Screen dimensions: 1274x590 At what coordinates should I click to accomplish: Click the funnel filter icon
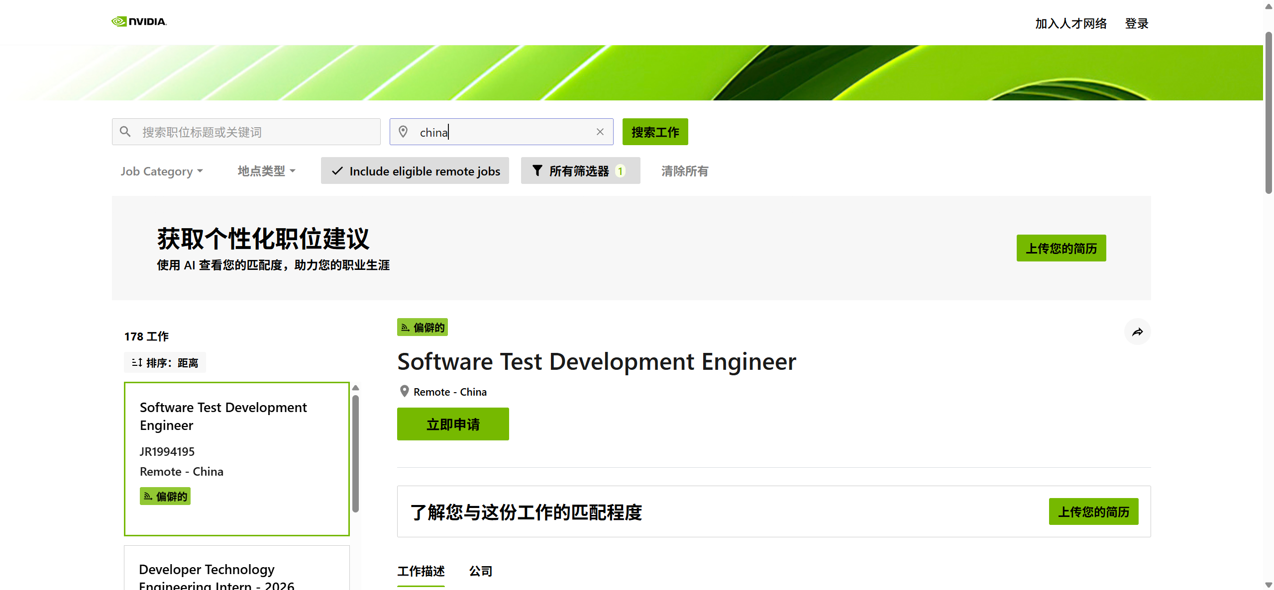point(537,171)
